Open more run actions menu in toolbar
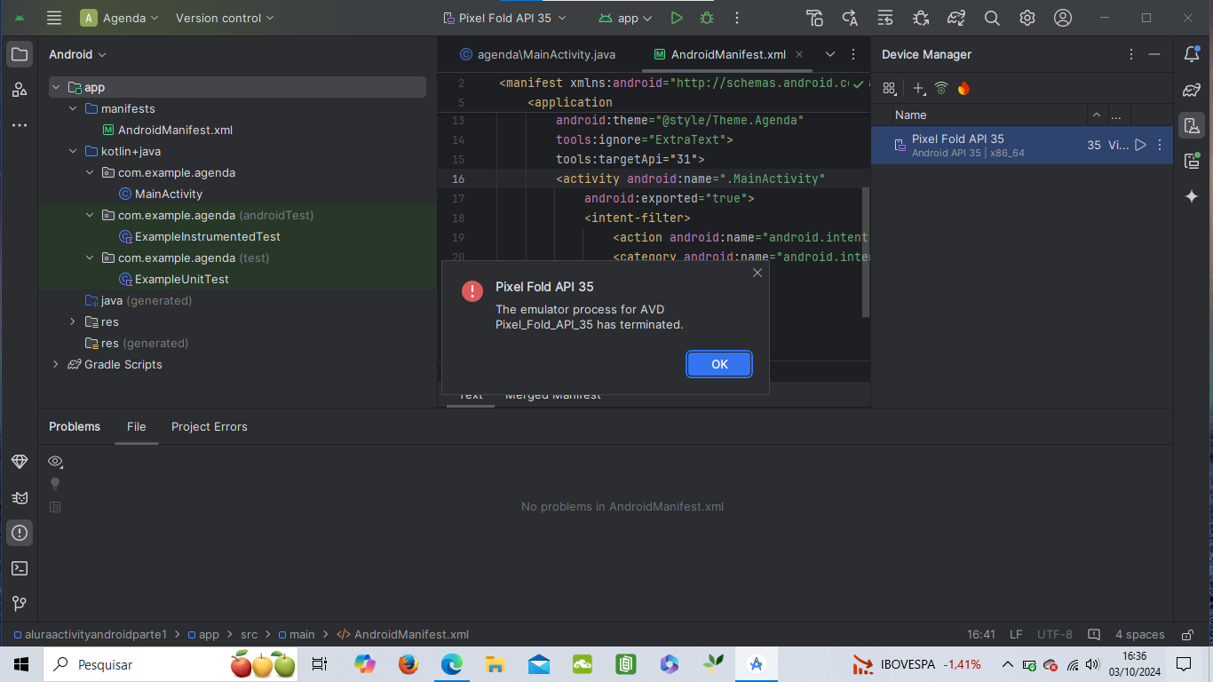 pyautogui.click(x=737, y=18)
